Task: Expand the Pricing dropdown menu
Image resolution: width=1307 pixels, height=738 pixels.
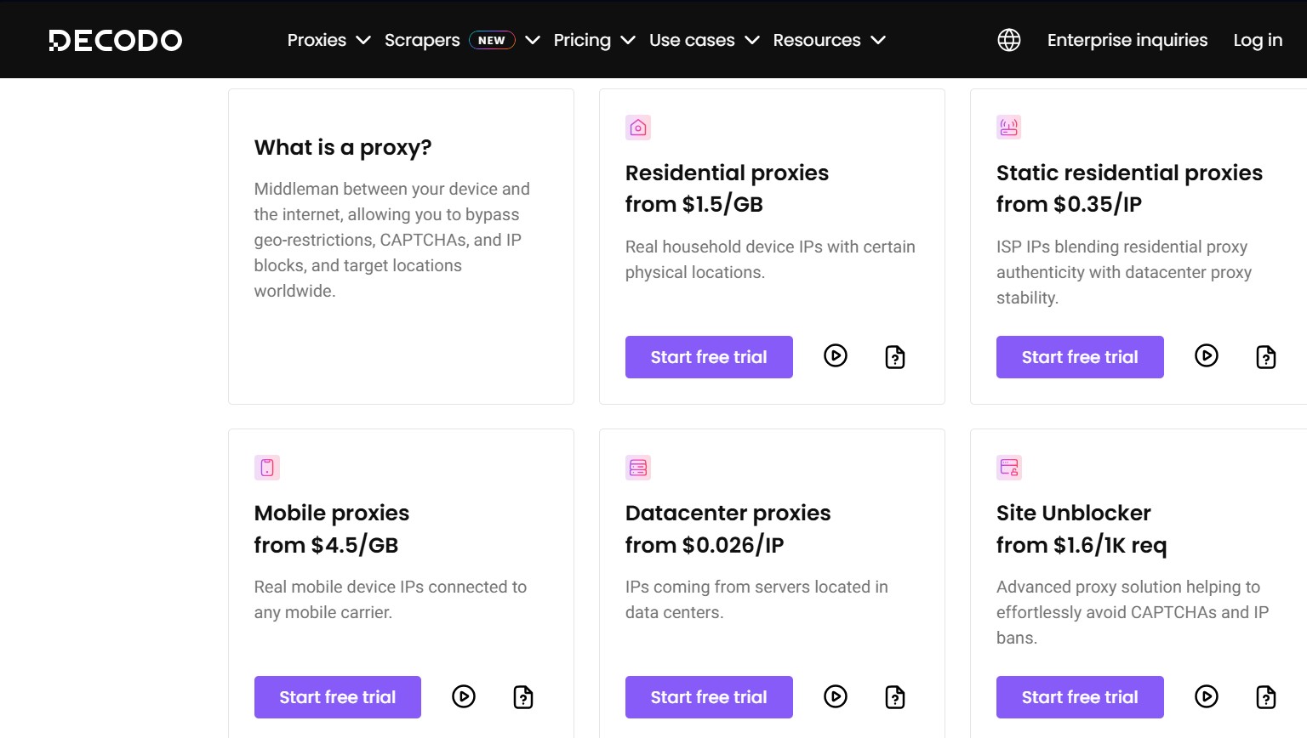Action: [594, 40]
